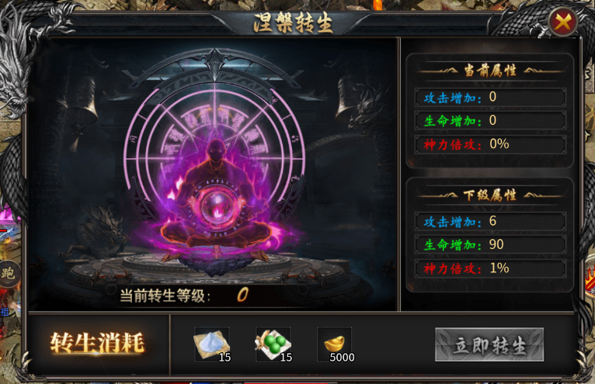Select the green beads material icon
This screenshot has width=595, height=384.
pos(273,344)
